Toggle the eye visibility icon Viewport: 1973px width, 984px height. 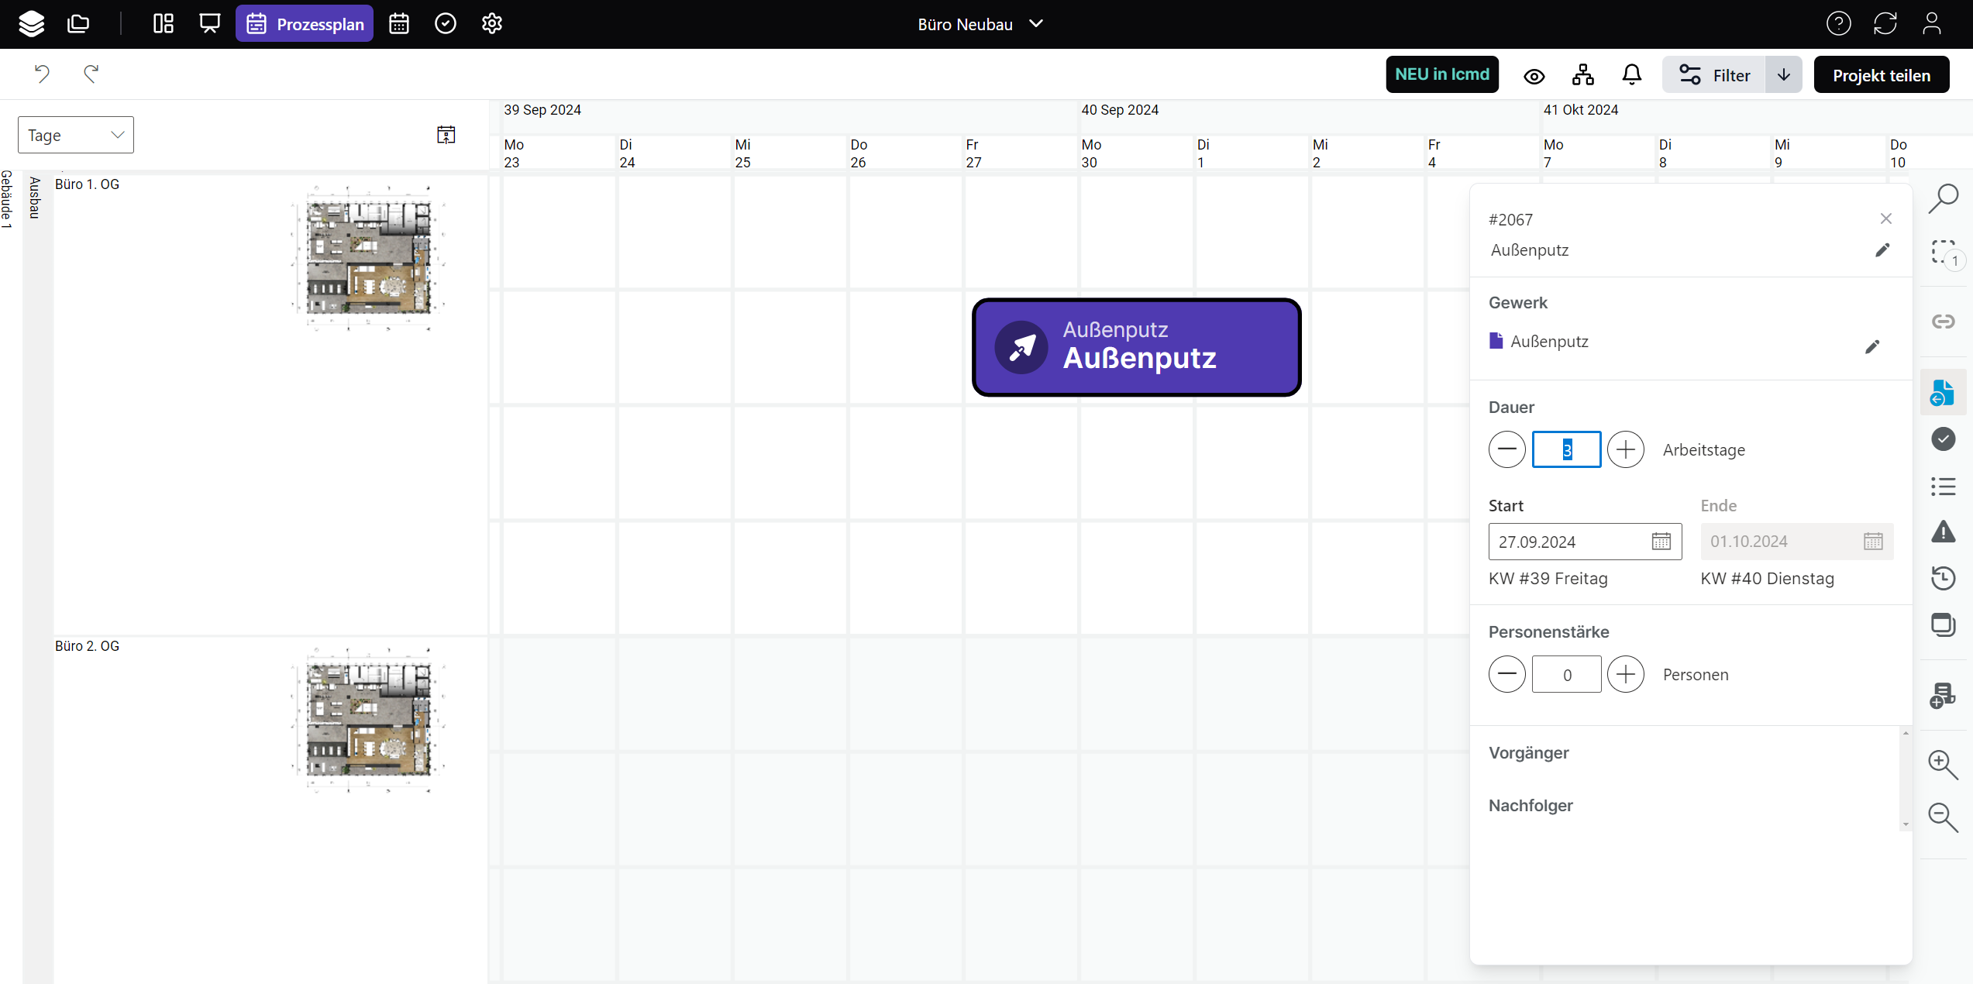pyautogui.click(x=1534, y=76)
